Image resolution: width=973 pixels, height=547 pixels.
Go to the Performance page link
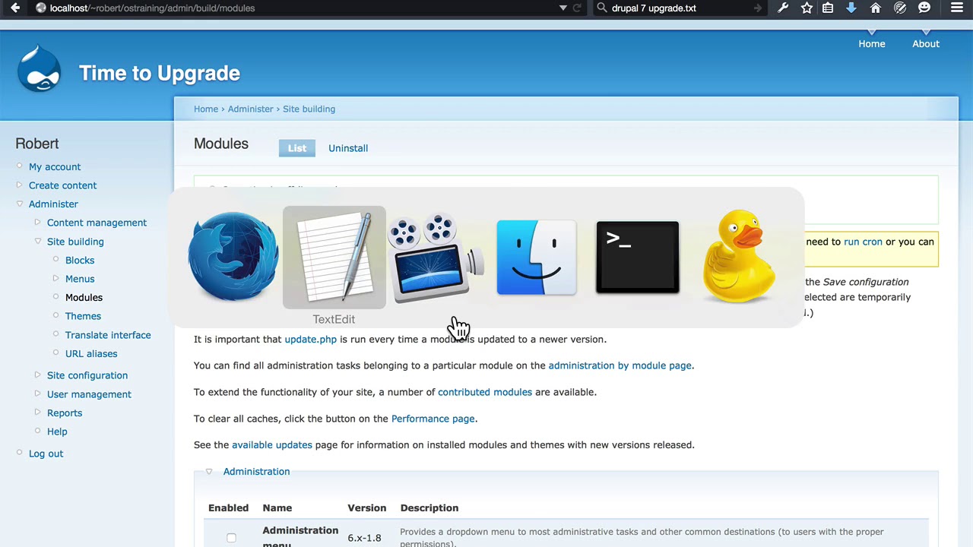433,419
